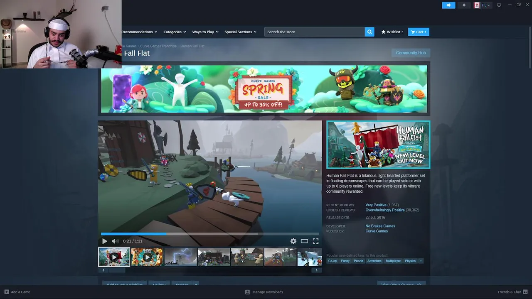Open Special Sections dropdown menu
532x299 pixels.
(x=240, y=32)
